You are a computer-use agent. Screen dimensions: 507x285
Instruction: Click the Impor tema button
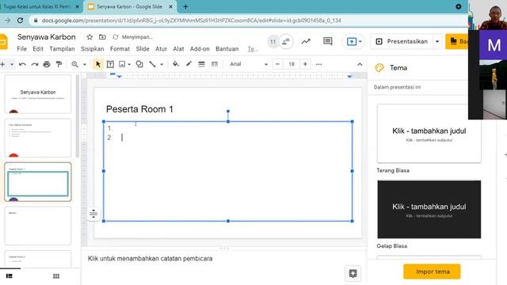point(432,272)
